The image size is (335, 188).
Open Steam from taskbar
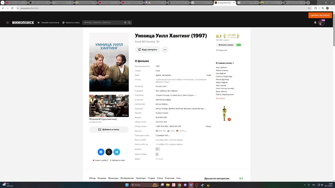tap(203, 185)
